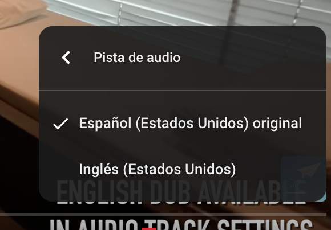331x230 pixels.
Task: Dismiss menu by clicking the window blinds area
Action: (190, 11)
